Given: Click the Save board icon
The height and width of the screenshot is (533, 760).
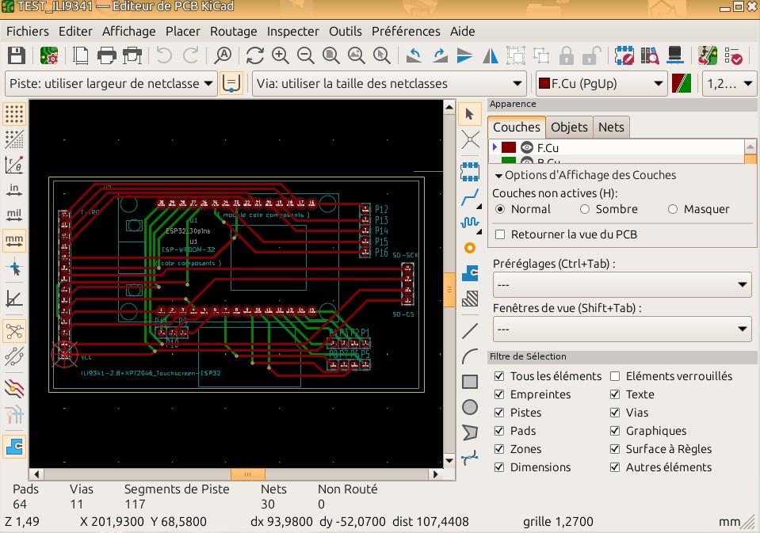Looking at the screenshot, I should [x=16, y=55].
